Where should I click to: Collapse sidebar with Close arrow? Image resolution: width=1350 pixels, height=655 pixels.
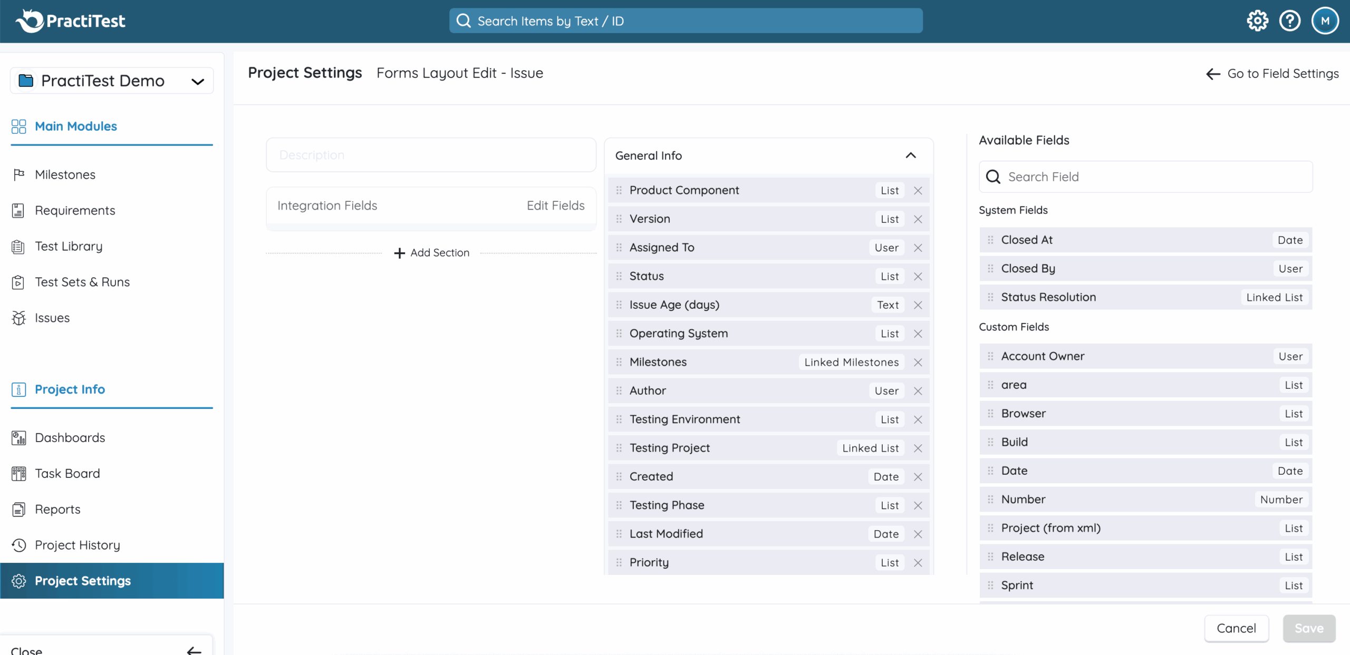click(194, 650)
